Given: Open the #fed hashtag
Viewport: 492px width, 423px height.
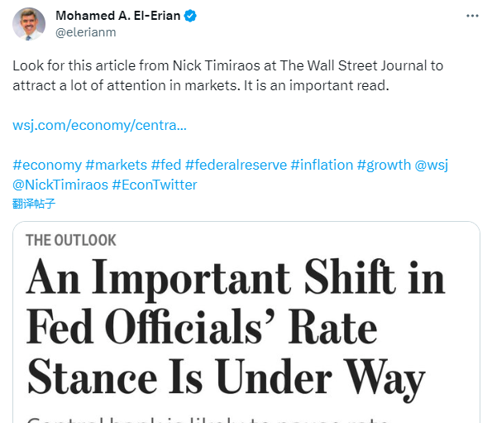Looking at the screenshot, I should 166,165.
